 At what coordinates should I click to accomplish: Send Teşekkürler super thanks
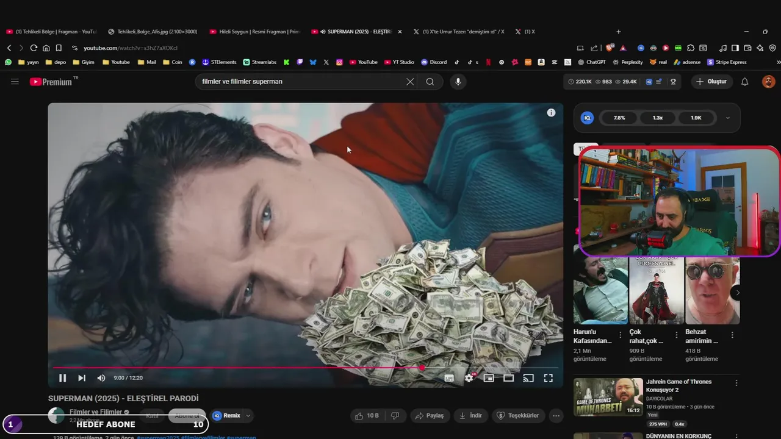tap(518, 416)
